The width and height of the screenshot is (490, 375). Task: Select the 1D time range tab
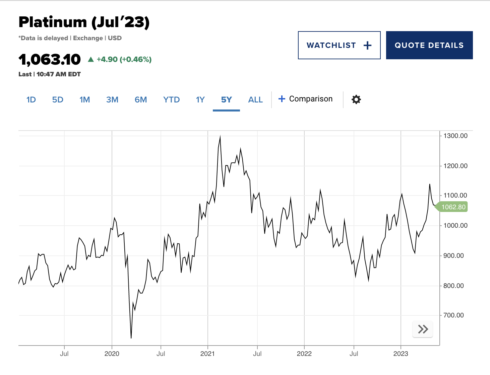[x=31, y=100]
